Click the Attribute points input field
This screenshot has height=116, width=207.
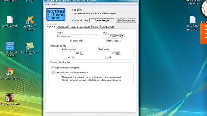[71, 53]
